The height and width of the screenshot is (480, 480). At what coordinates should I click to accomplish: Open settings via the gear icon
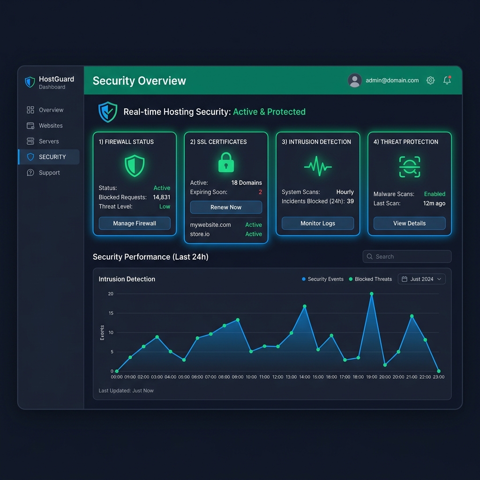pyautogui.click(x=430, y=80)
